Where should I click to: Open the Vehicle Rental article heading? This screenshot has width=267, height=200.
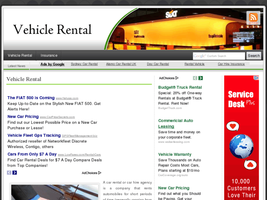click(x=24, y=79)
